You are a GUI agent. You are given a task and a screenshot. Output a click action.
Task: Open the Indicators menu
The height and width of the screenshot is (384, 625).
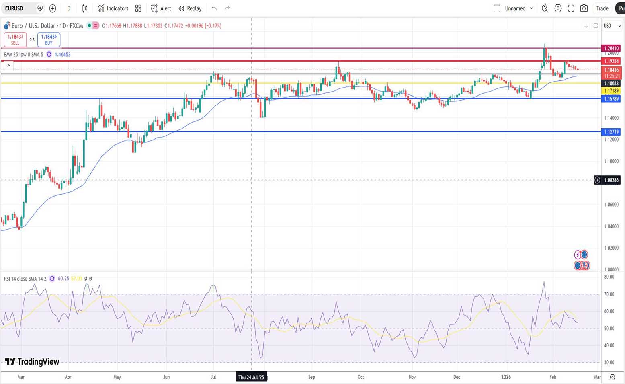(x=113, y=8)
